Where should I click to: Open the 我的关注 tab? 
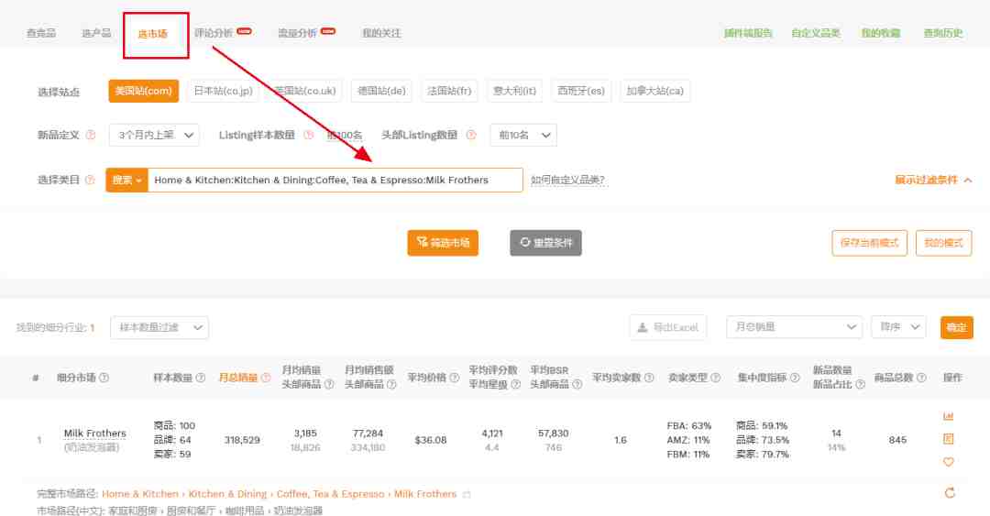coord(381,33)
